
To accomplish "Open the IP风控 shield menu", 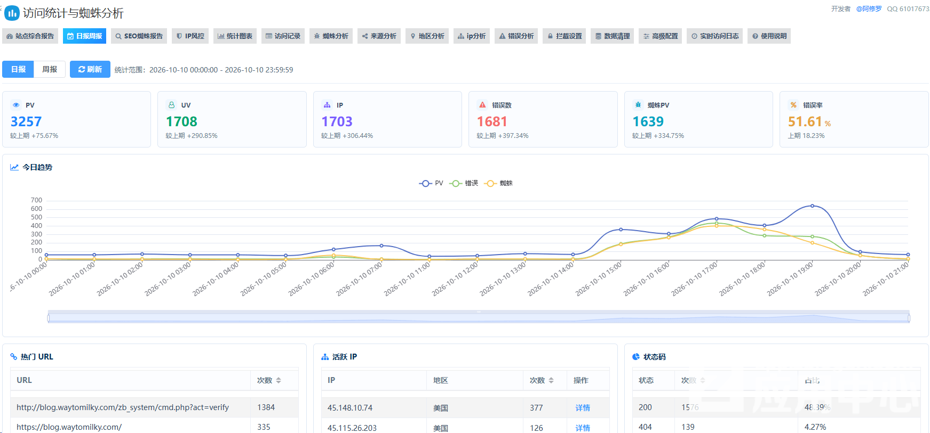I will 190,36.
